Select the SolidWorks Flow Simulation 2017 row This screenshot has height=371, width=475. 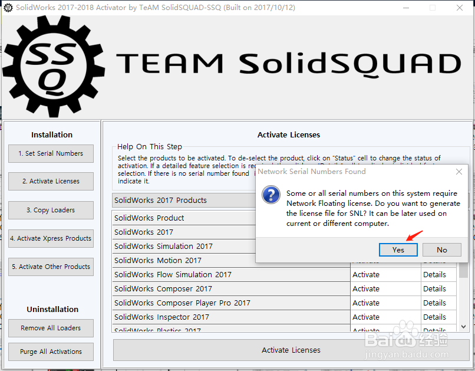click(x=231, y=275)
